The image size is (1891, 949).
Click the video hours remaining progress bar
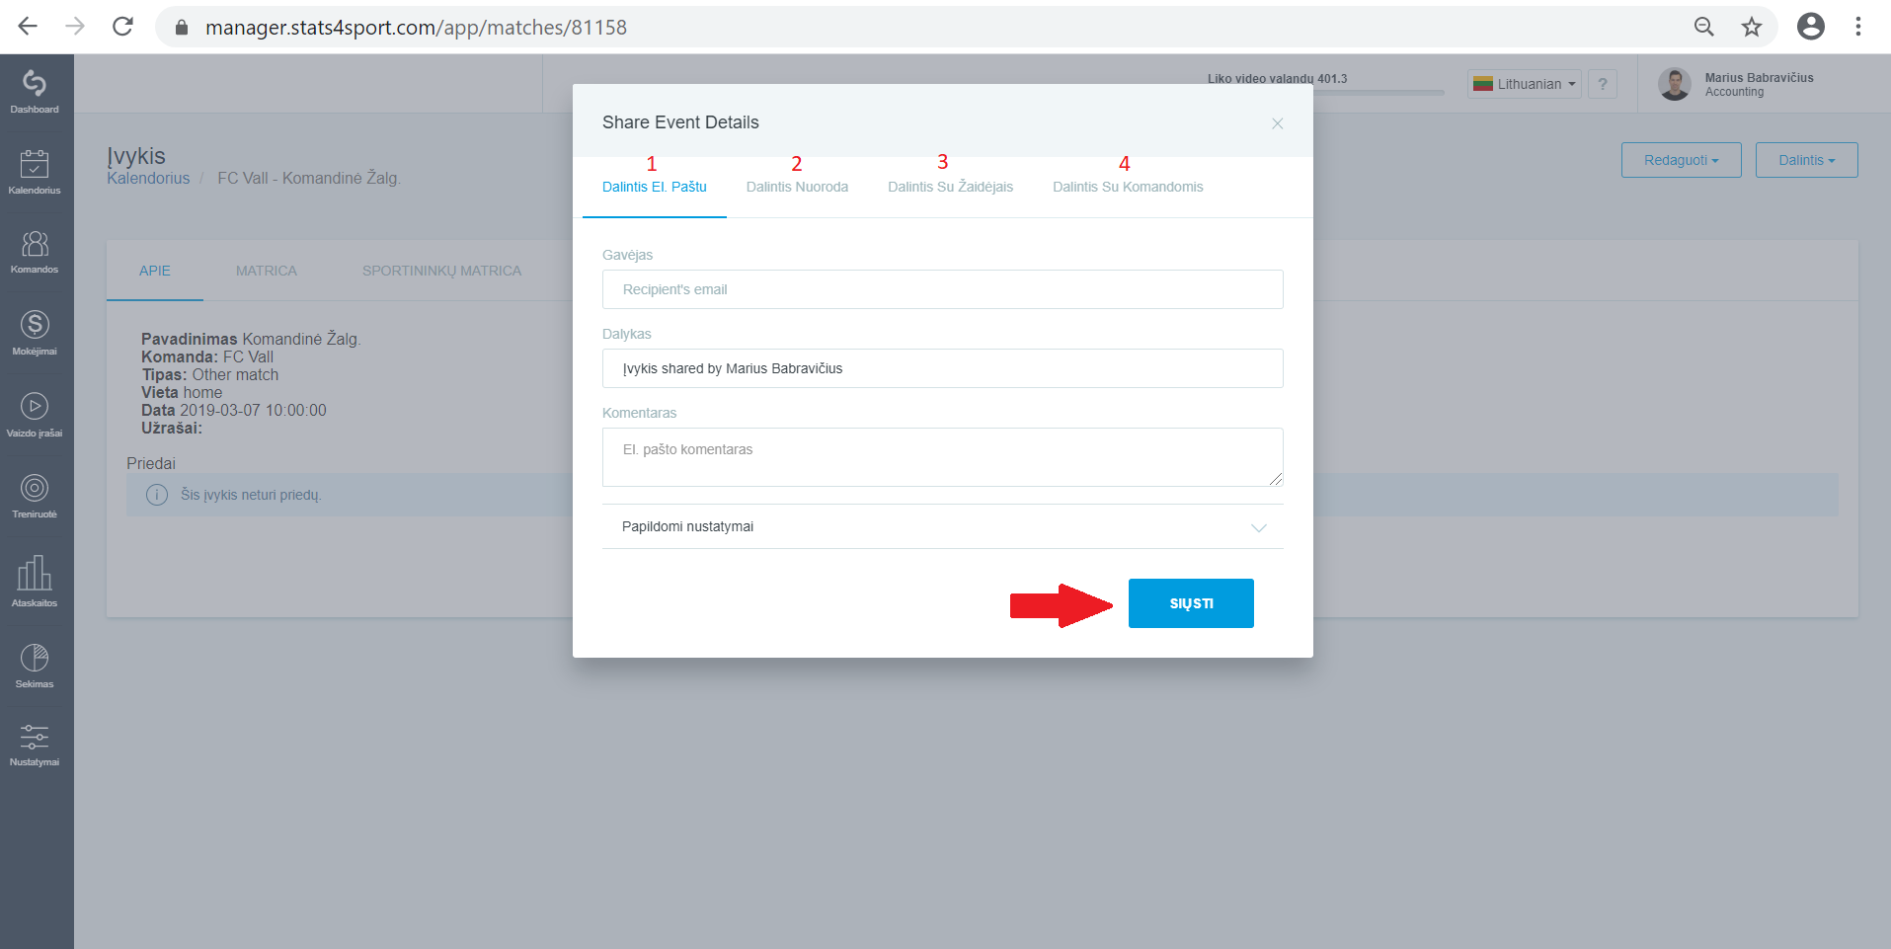click(x=1325, y=93)
